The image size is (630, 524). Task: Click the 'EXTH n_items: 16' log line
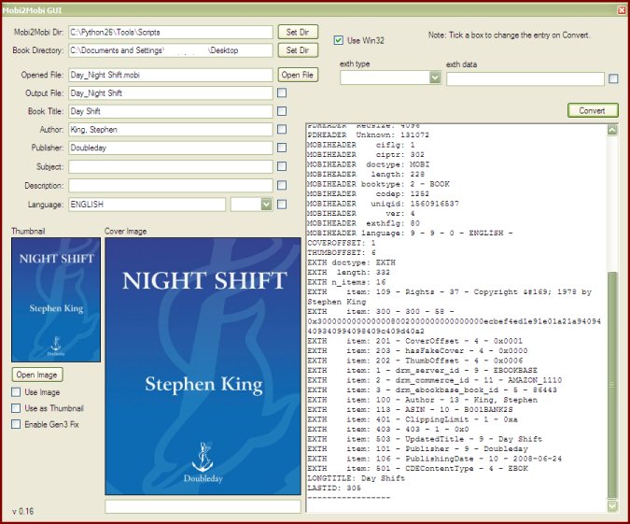(346, 282)
